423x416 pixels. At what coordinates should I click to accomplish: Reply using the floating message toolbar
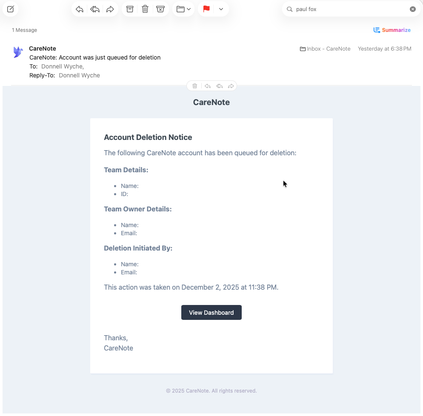(x=208, y=85)
